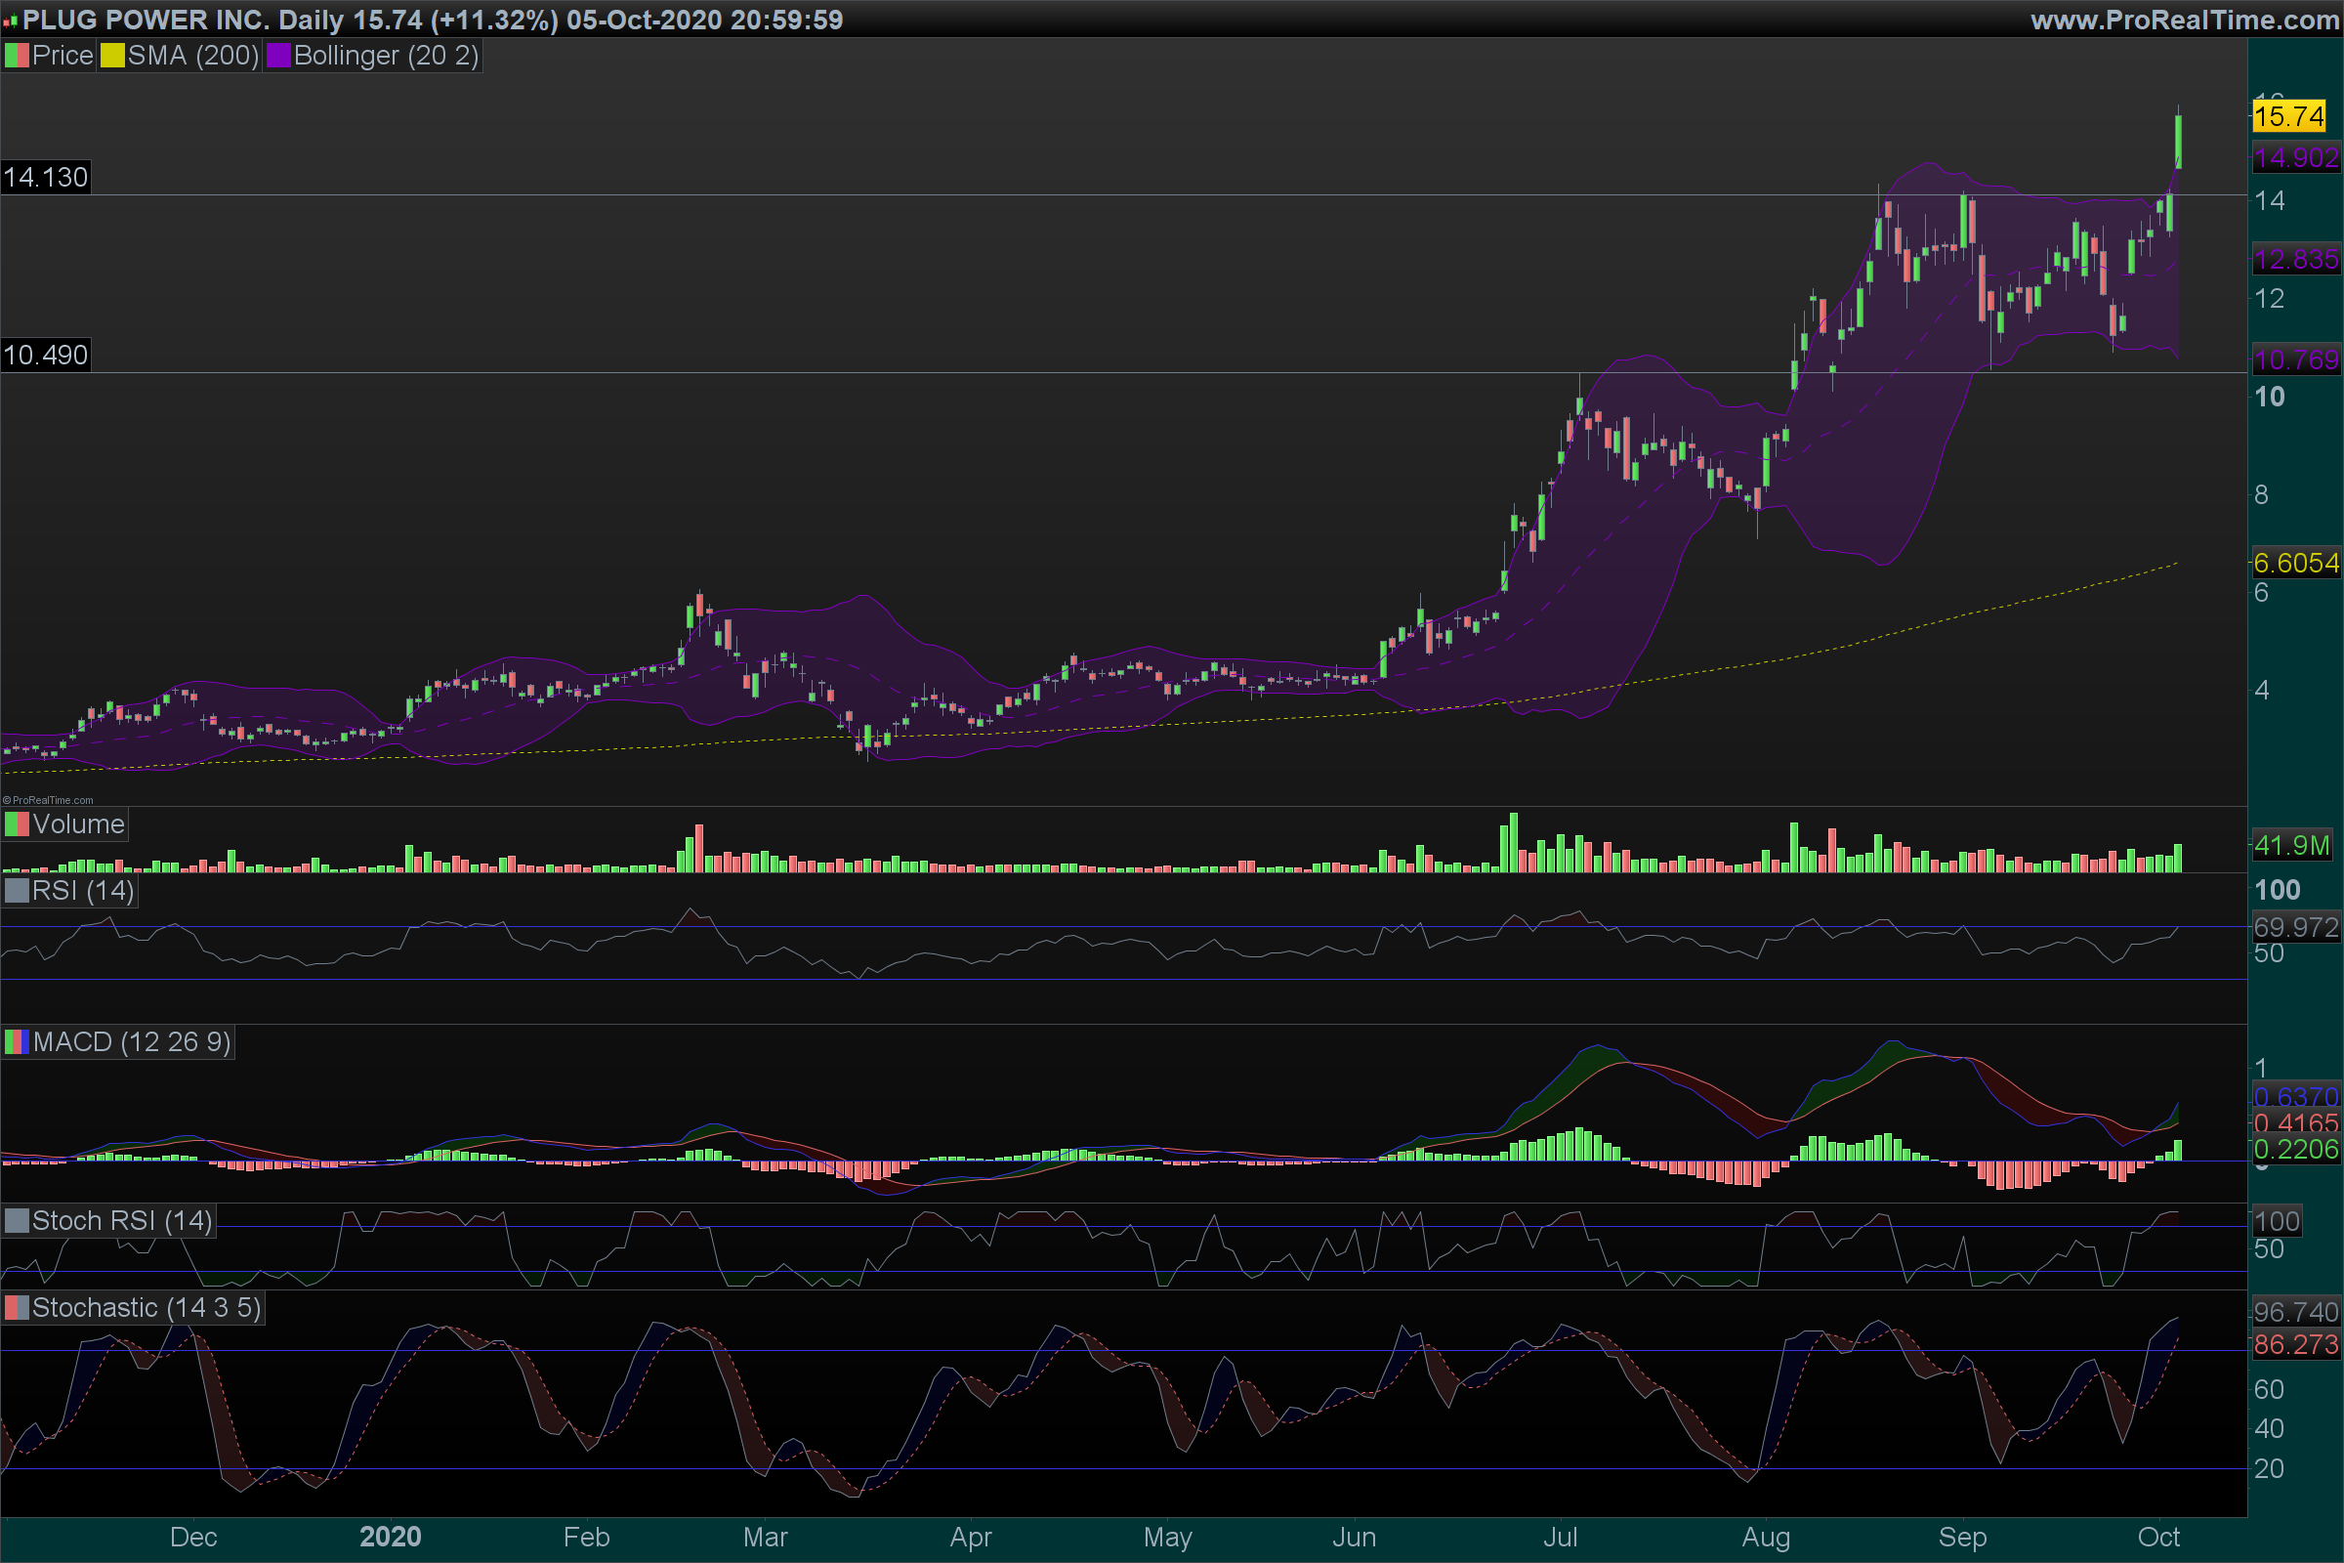Select the SMA (200) indicator label

[192, 56]
